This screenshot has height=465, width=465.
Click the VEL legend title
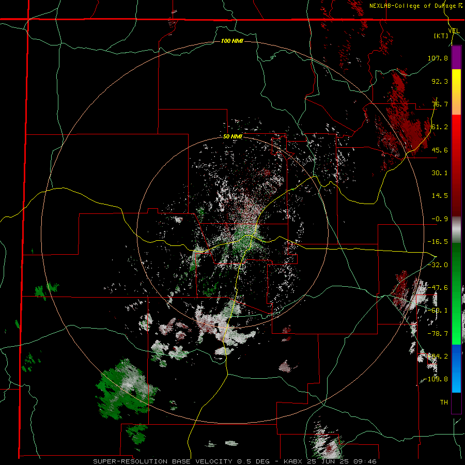pos(454,30)
